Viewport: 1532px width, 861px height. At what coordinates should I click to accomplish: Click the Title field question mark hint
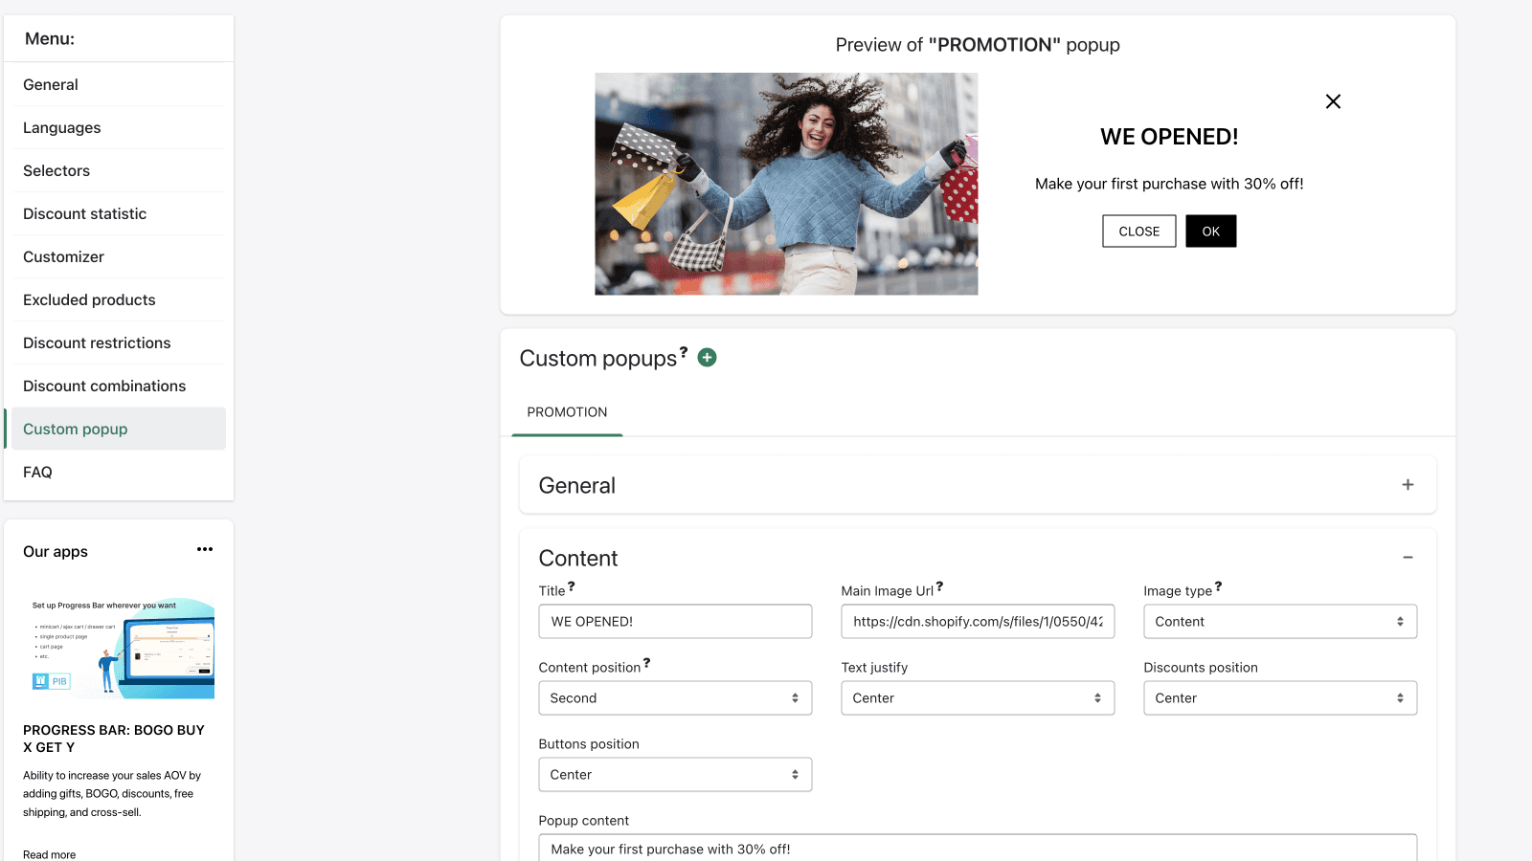tap(572, 586)
